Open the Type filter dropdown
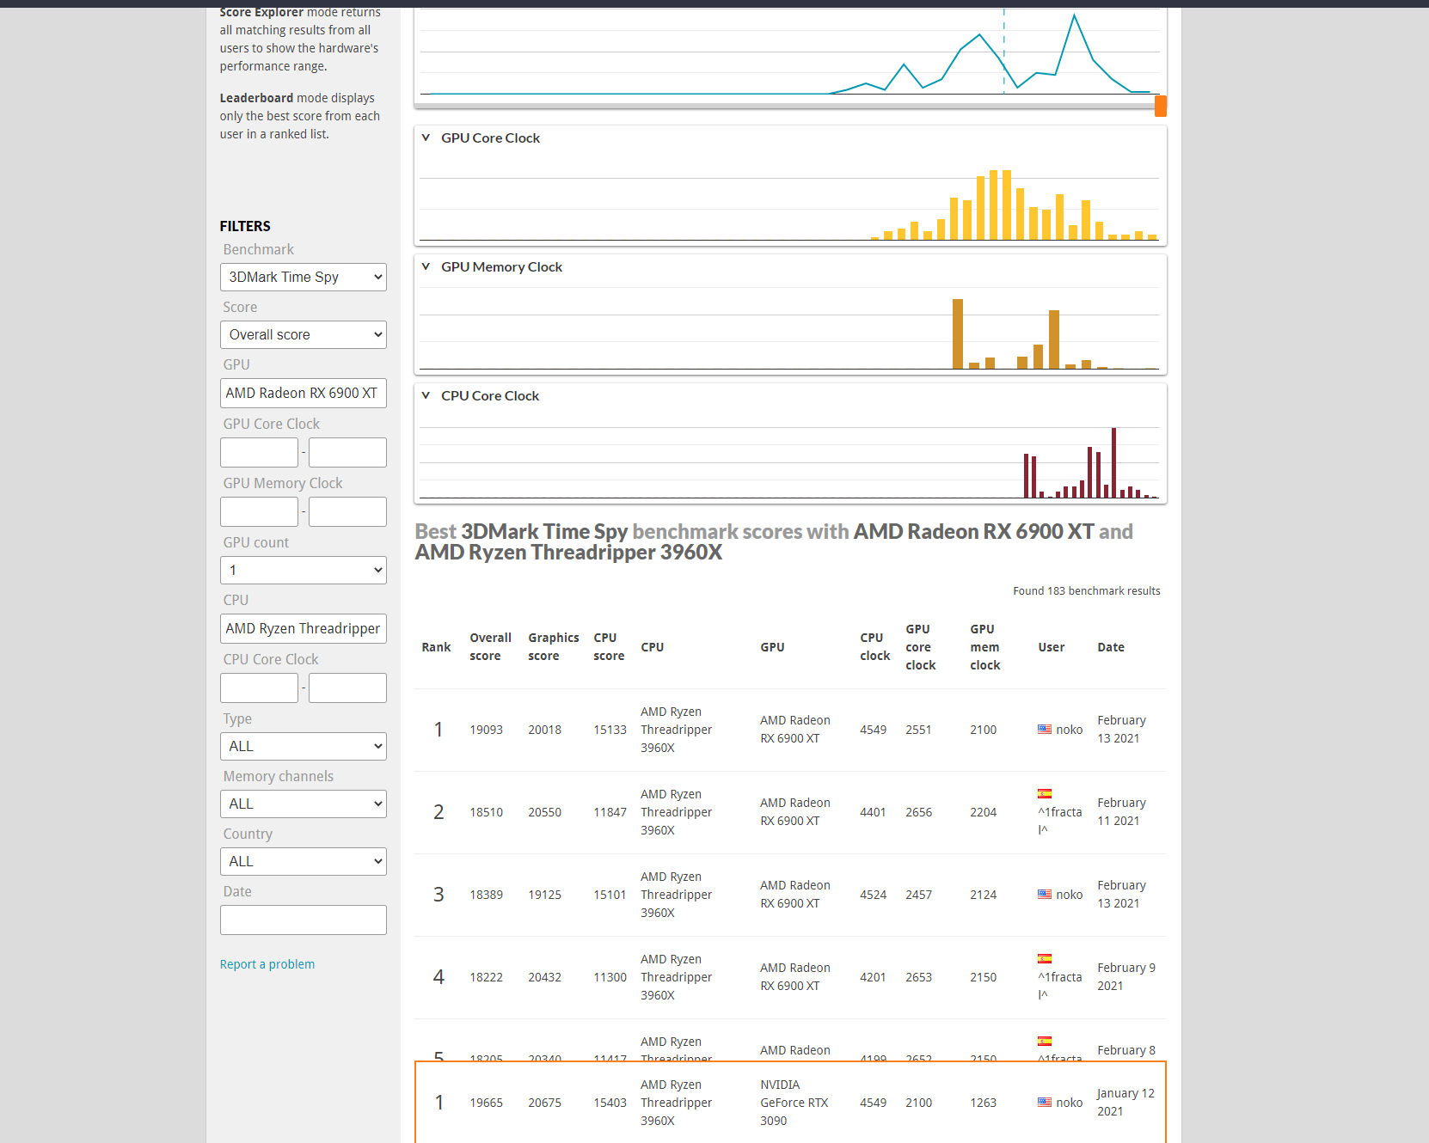The image size is (1429, 1143). click(x=303, y=746)
